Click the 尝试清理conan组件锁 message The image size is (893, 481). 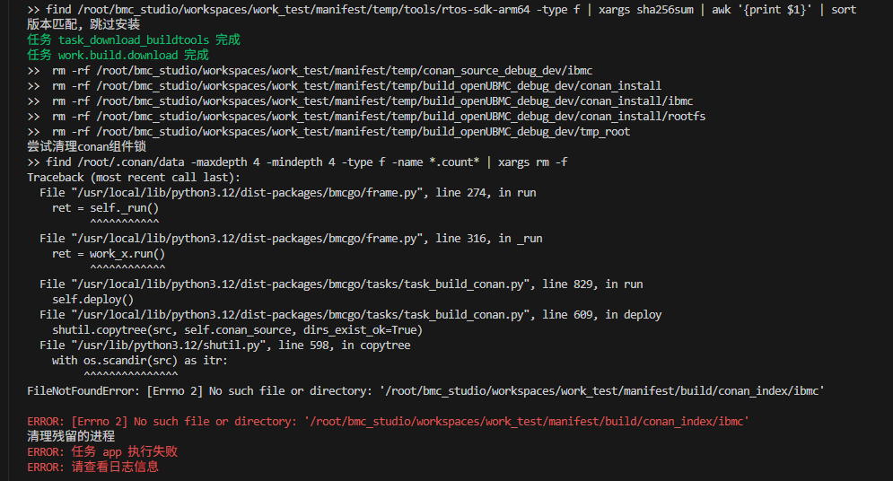tap(86, 147)
